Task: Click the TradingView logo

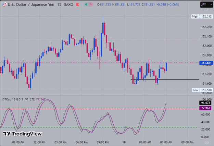Action: pyautogui.click(x=22, y=134)
